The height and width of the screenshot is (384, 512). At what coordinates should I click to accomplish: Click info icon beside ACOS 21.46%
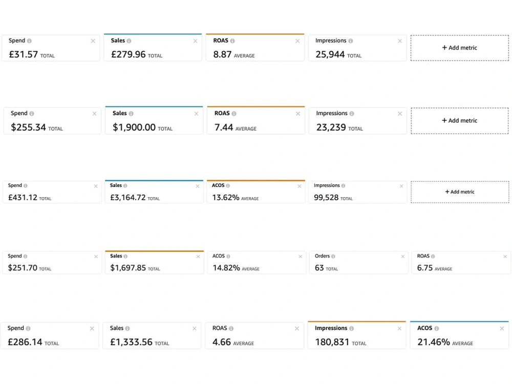[437, 329]
